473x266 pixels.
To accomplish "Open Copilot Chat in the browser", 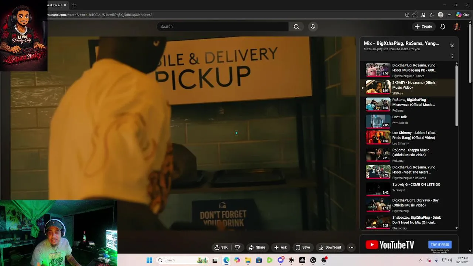I will [x=463, y=15].
